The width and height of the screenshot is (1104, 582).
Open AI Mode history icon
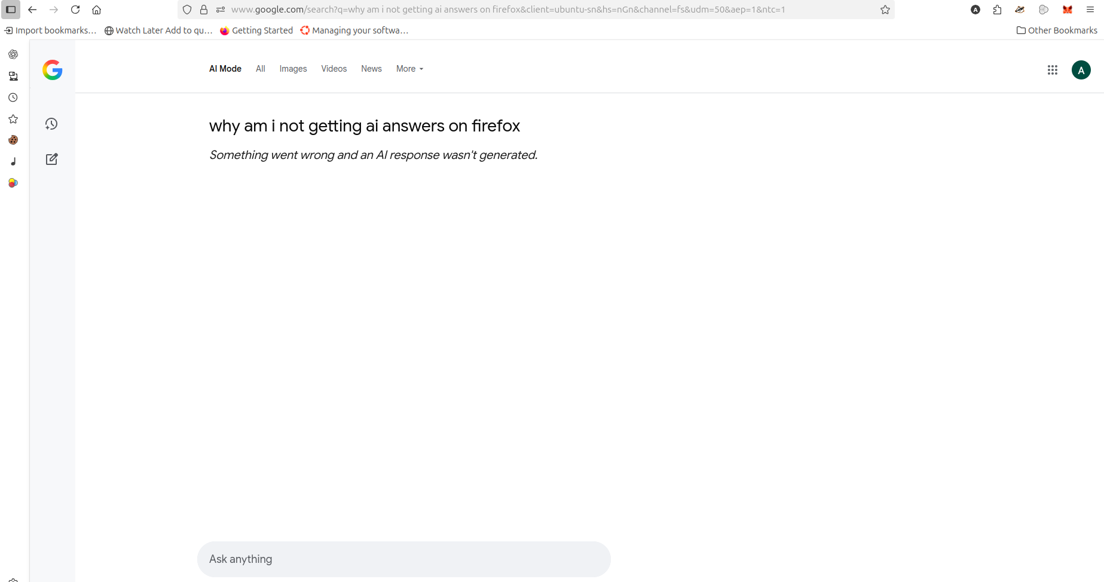pos(51,124)
